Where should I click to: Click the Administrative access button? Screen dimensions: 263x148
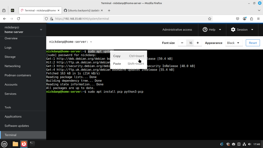[x=177, y=30]
